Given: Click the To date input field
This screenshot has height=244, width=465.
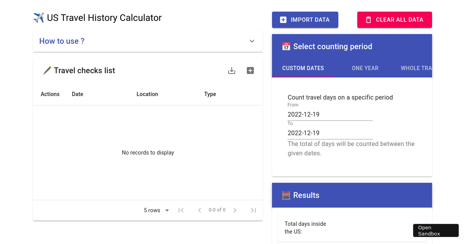Looking at the screenshot, I should pyautogui.click(x=330, y=133).
